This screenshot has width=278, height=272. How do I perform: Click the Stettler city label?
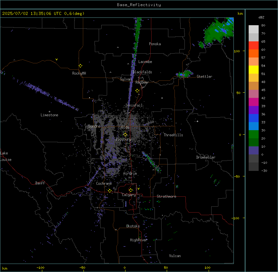(204, 77)
